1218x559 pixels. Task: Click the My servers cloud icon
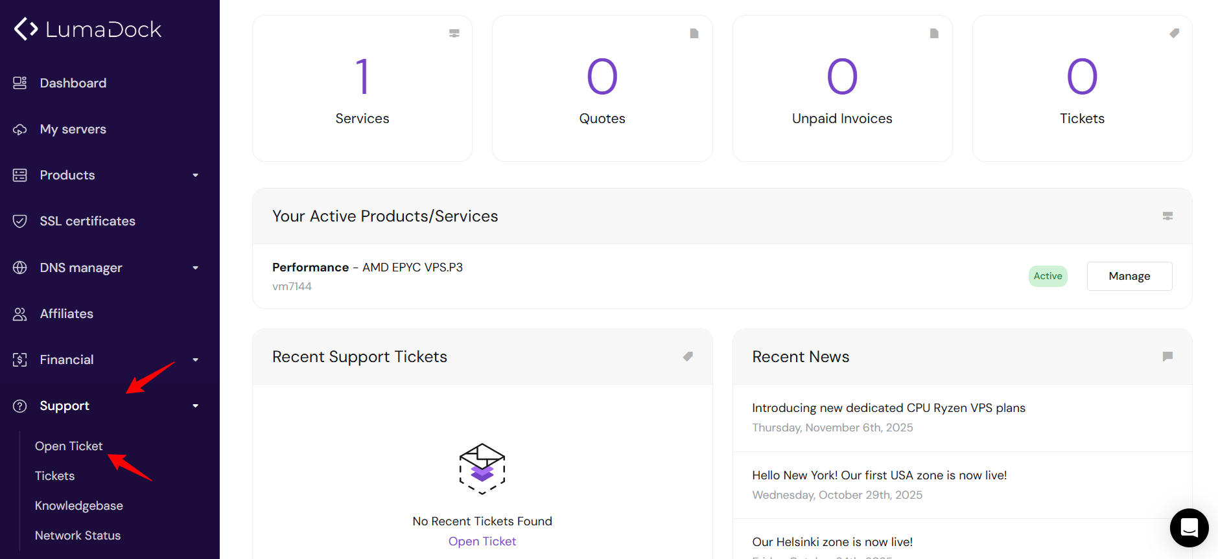[20, 129]
